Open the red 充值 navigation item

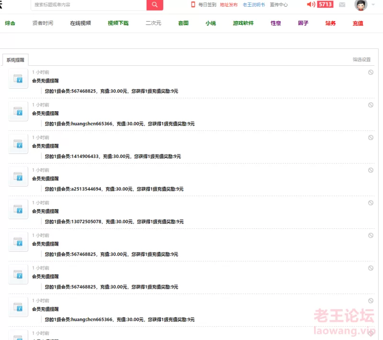click(358, 23)
